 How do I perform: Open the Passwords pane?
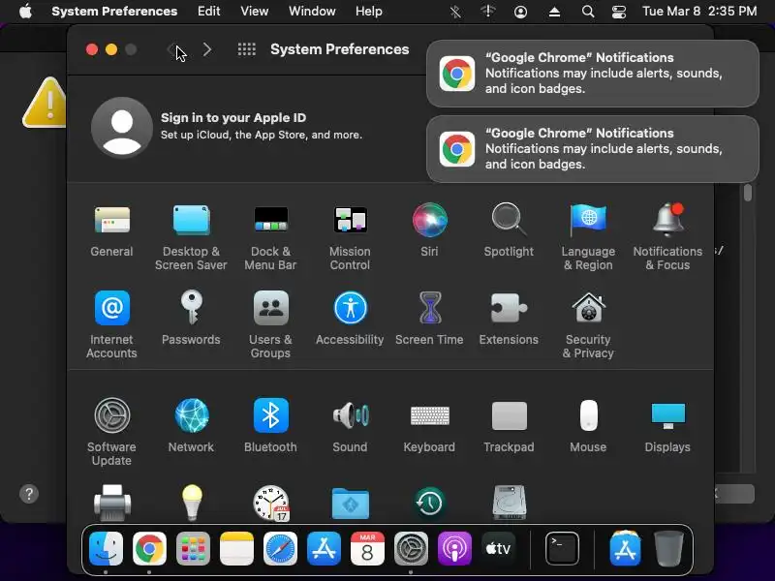(191, 319)
